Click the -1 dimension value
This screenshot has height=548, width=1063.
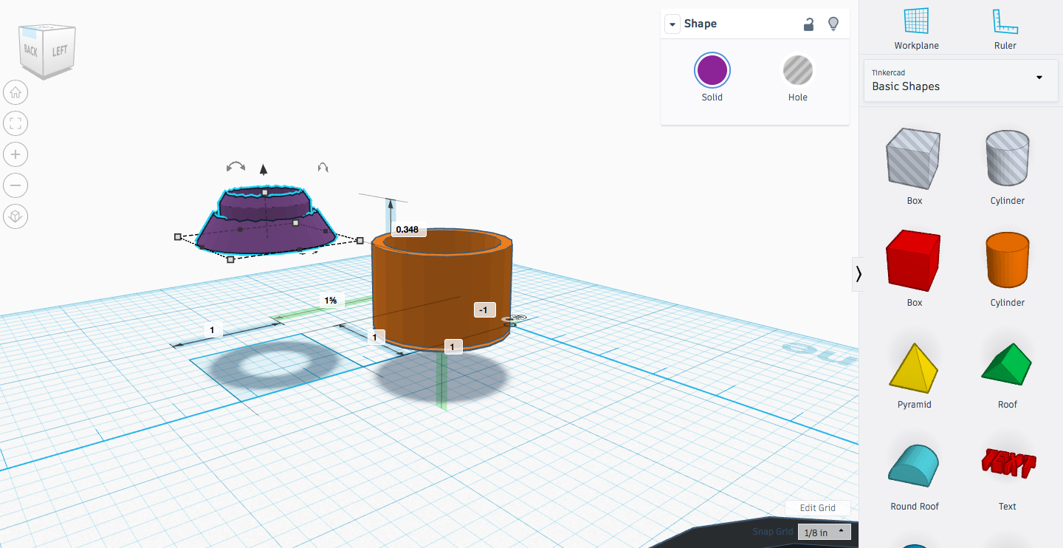pos(484,310)
